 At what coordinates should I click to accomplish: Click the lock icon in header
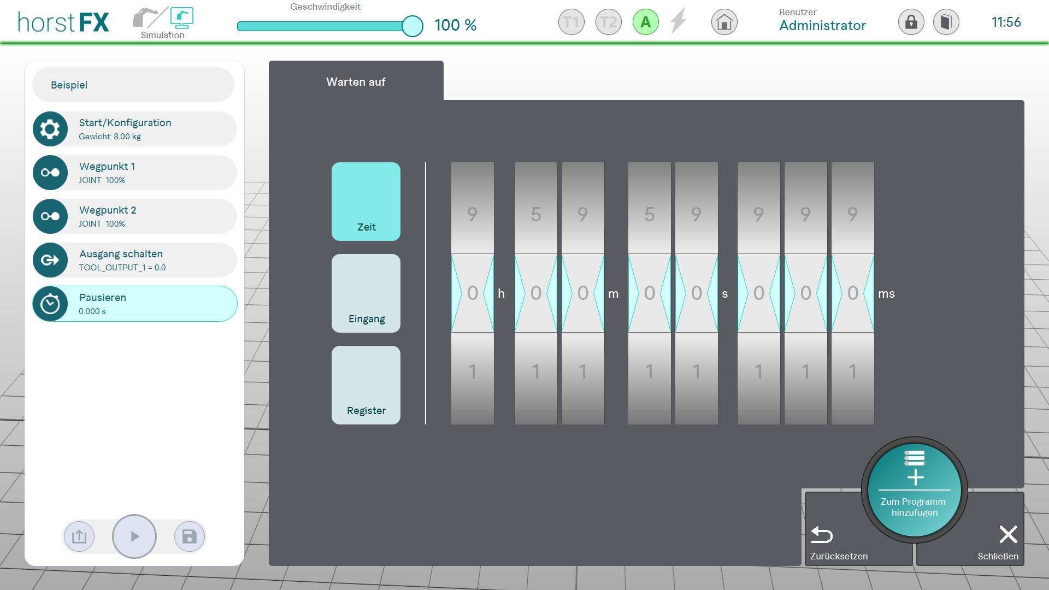911,22
